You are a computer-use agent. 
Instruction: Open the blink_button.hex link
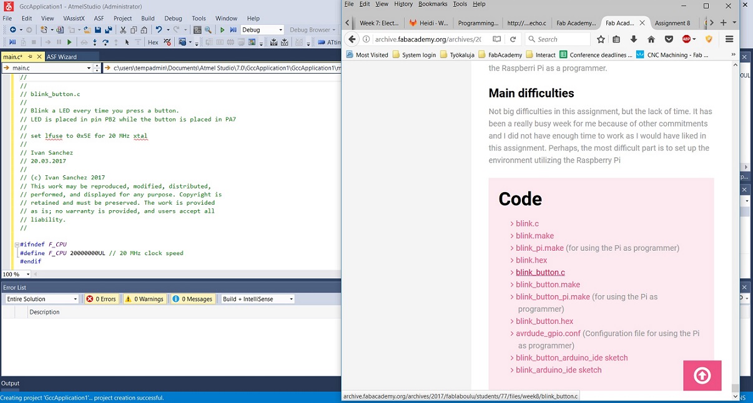[x=544, y=321]
